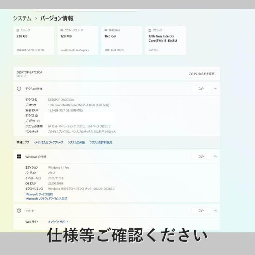This screenshot has width=255, height=255.
Task: Open Microsoft Software License Terms link
Action: (x=46, y=198)
